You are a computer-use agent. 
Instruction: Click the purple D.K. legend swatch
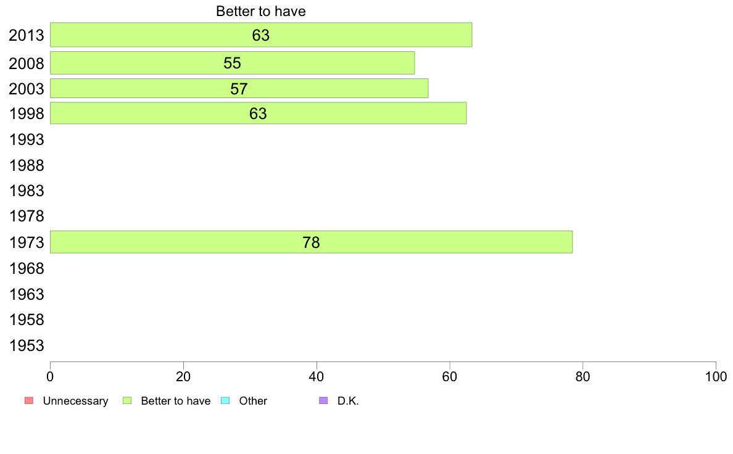click(x=323, y=401)
